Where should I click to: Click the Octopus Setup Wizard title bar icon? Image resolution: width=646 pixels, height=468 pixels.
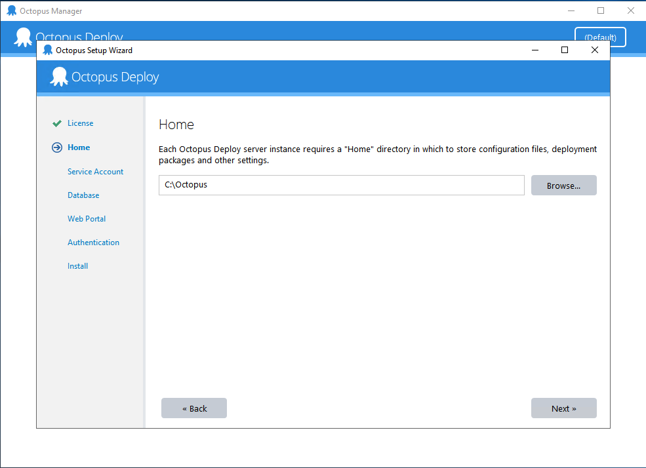tap(48, 50)
